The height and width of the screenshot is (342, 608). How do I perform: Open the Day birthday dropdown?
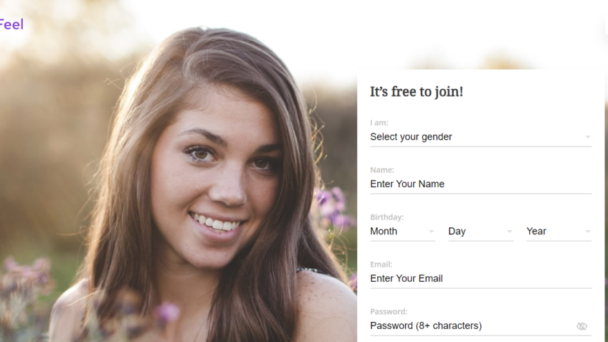click(481, 232)
